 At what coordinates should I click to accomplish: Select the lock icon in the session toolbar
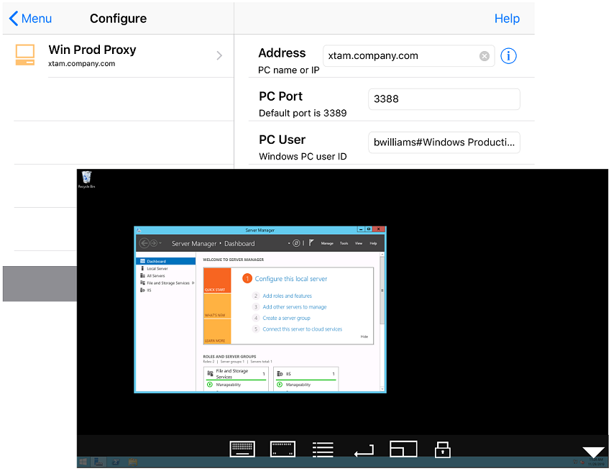tap(442, 449)
